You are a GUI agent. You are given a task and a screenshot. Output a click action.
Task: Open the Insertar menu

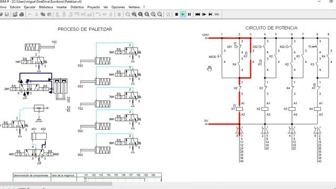click(x=62, y=7)
